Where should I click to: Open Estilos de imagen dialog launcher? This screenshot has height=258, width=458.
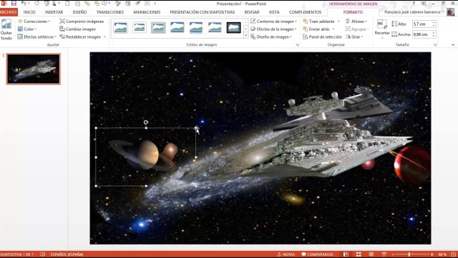298,44
